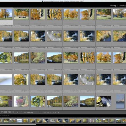Collapse the filmstrip with bottom edge arrow
This screenshot has width=126, height=126.
coord(63,125)
